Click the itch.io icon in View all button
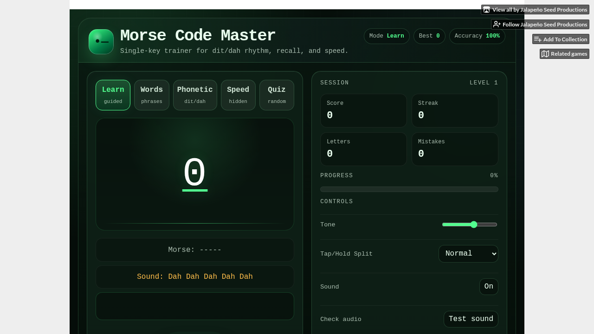Image resolution: width=594 pixels, height=334 pixels. click(487, 10)
